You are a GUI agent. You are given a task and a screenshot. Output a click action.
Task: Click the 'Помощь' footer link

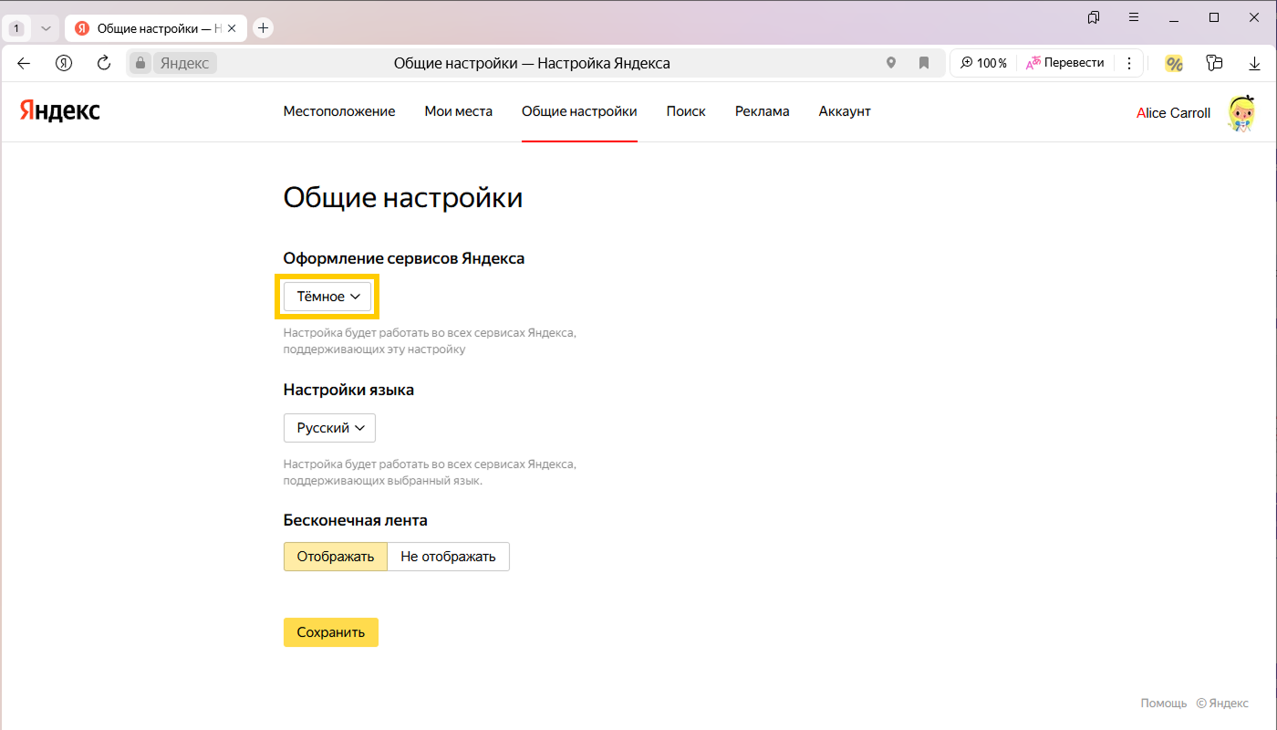click(1163, 704)
